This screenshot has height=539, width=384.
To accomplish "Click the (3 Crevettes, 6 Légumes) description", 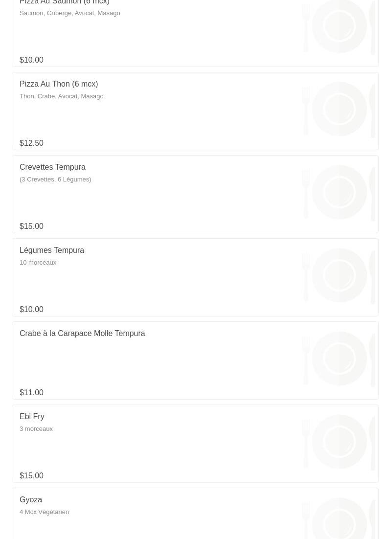I will point(55,180).
